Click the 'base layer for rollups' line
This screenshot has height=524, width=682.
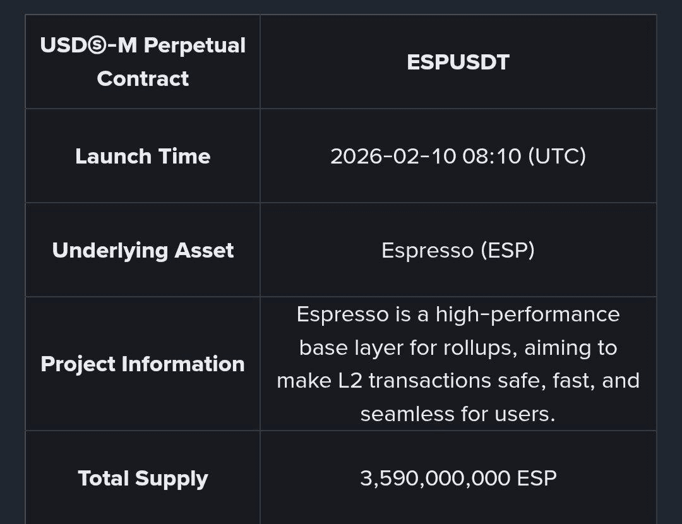(458, 348)
